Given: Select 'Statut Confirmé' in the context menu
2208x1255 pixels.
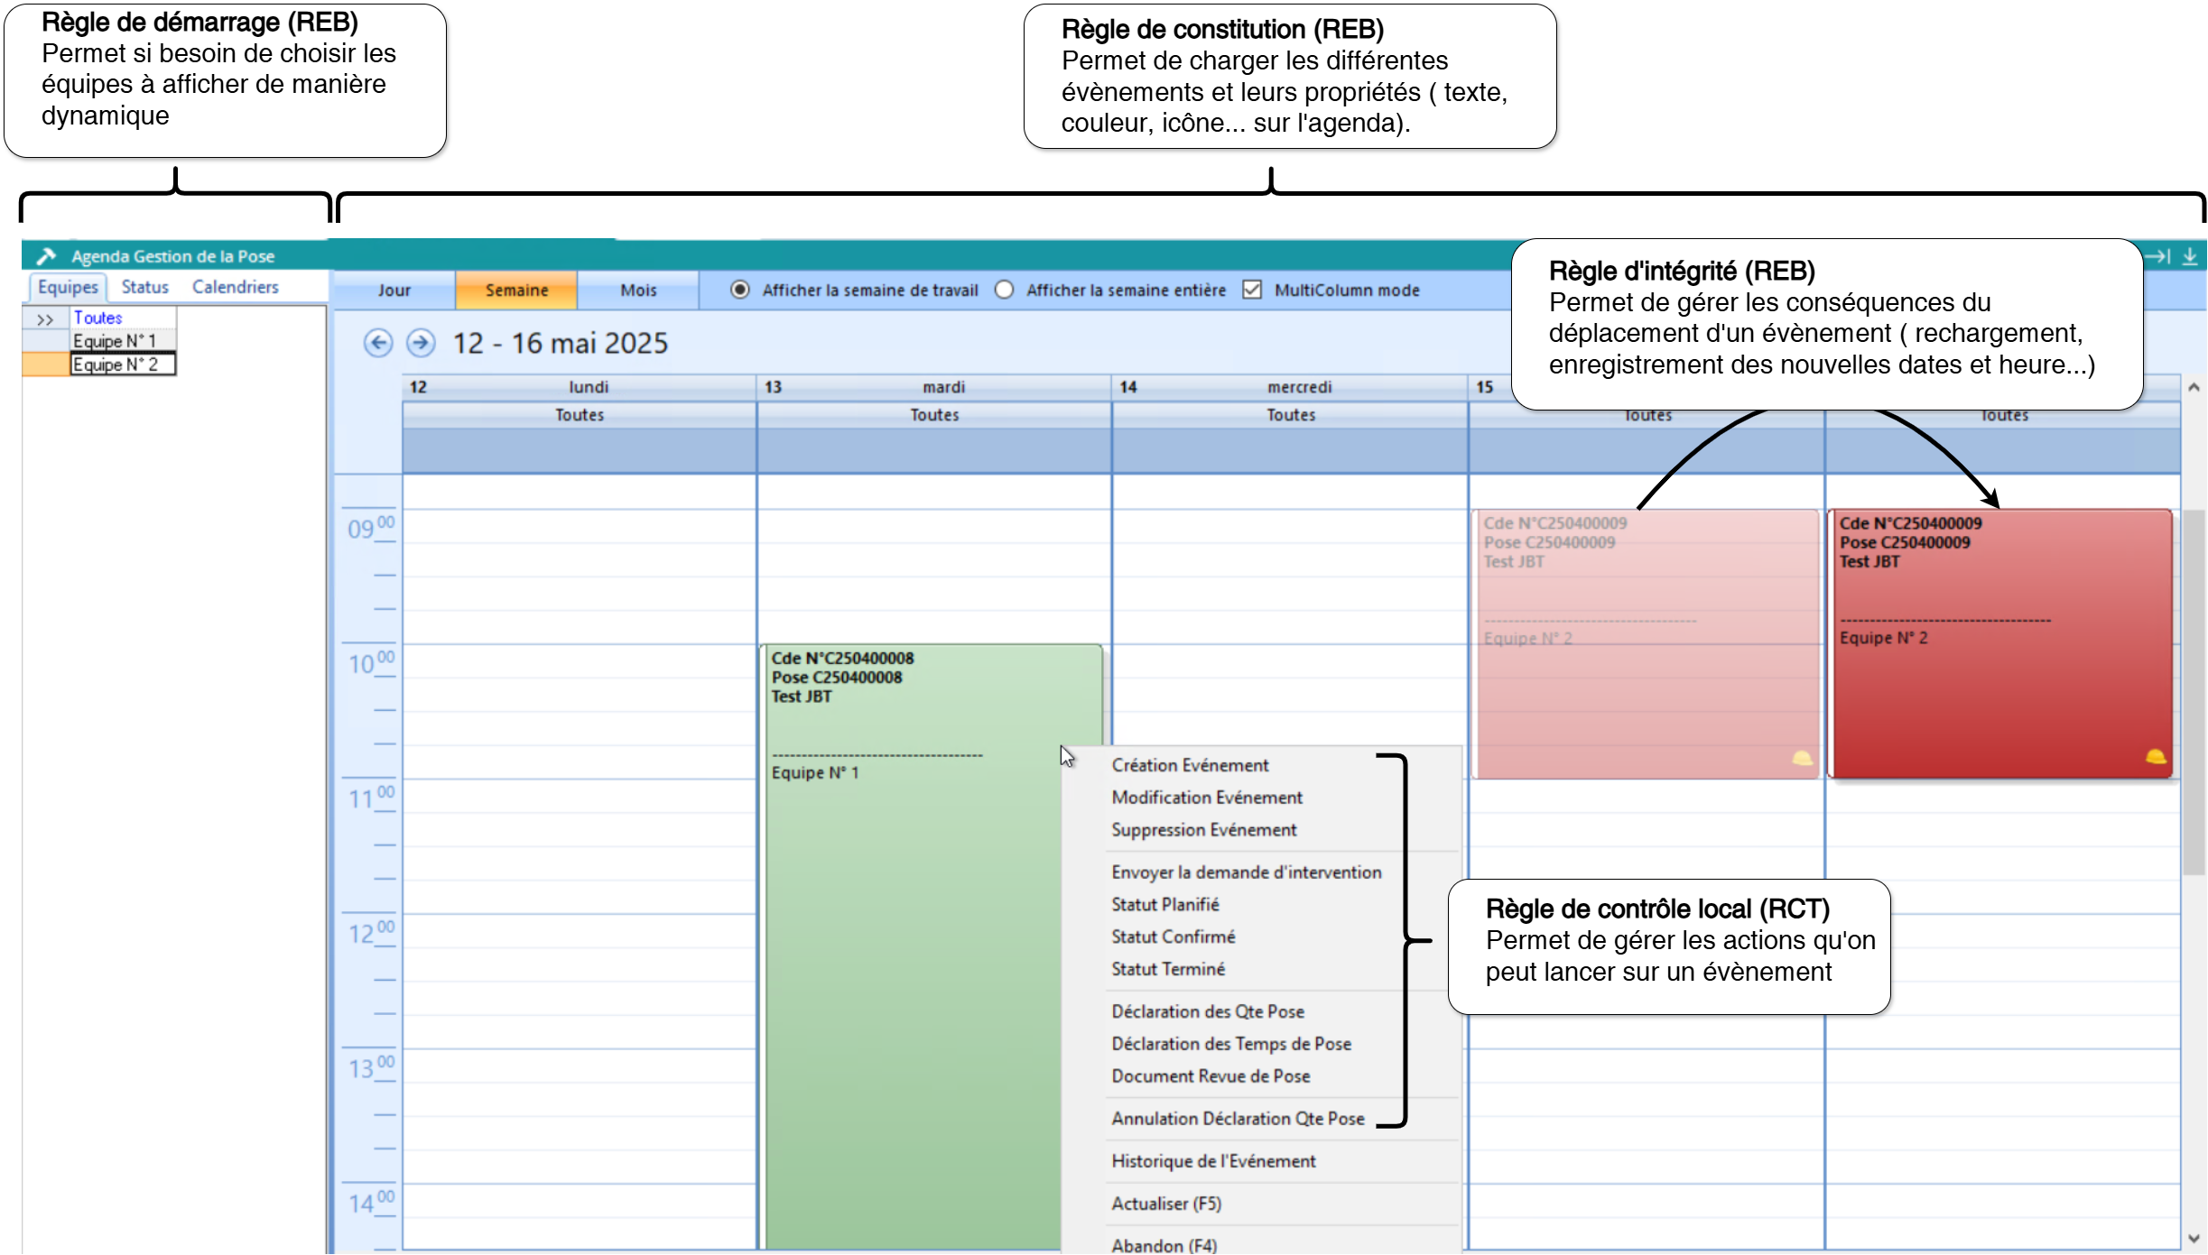Looking at the screenshot, I should pos(1174,937).
